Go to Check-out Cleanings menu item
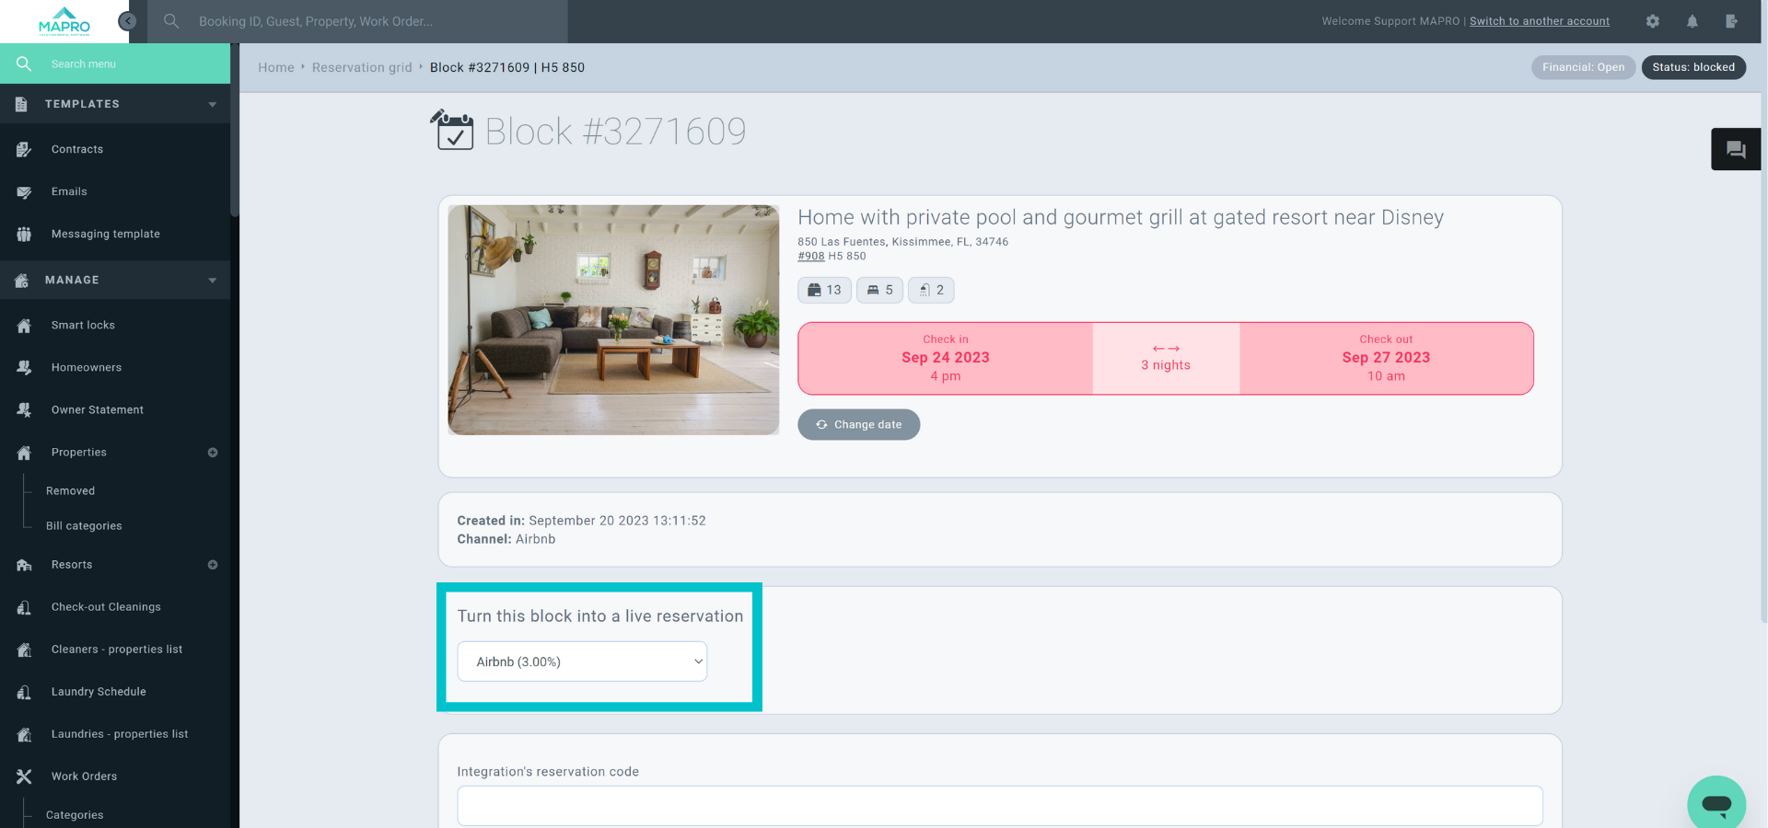Viewport: 1768px width, 828px height. pos(106,607)
